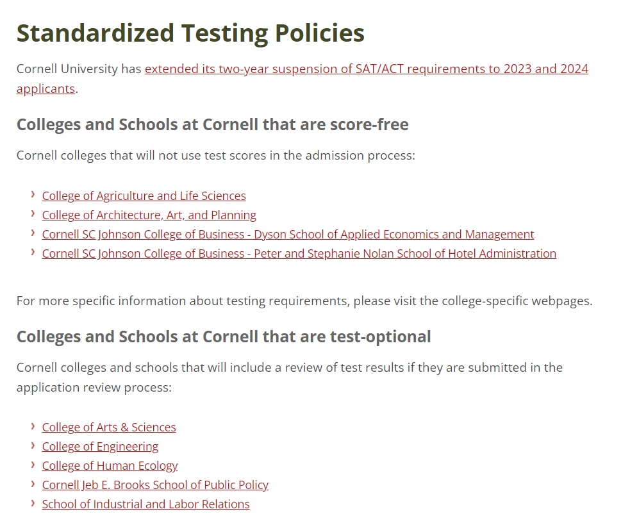This screenshot has width=630, height=532.
Task: Open College of Human Ecology link
Action: 110,466
